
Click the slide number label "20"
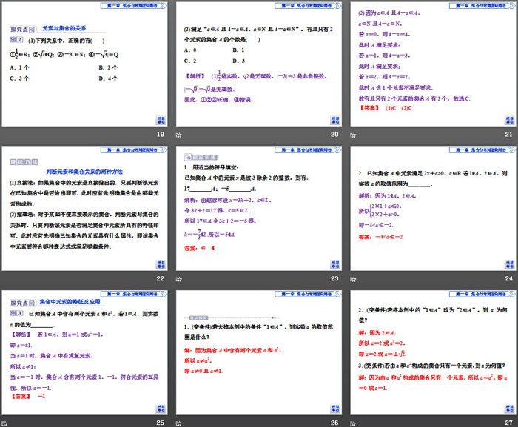coord(334,135)
